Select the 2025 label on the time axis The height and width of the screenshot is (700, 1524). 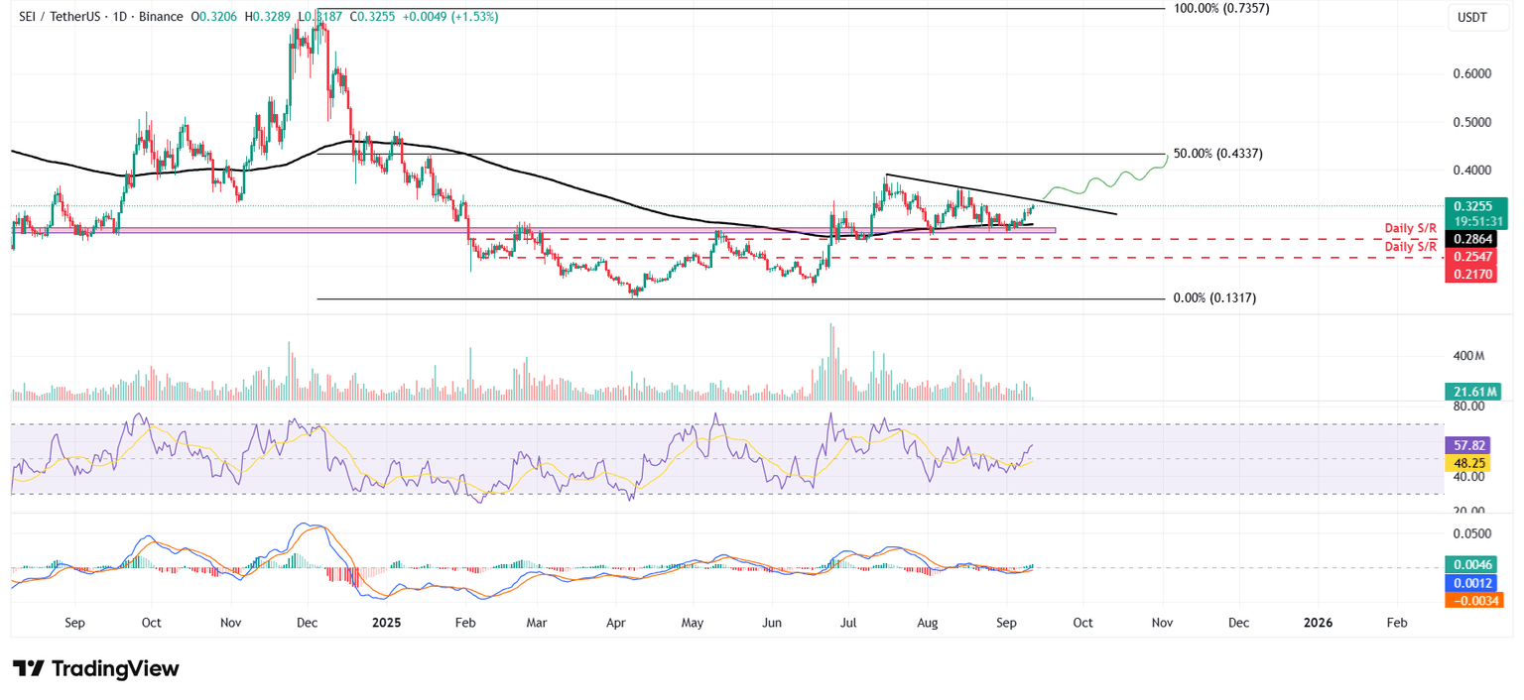(x=386, y=623)
